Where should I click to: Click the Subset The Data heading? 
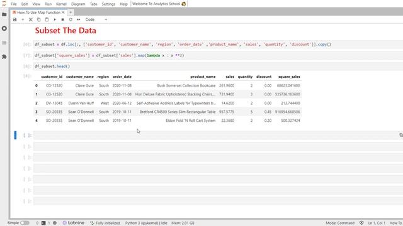[x=65, y=31]
